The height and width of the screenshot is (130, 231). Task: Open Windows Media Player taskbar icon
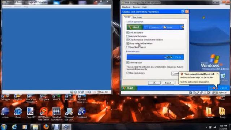[25, 127]
